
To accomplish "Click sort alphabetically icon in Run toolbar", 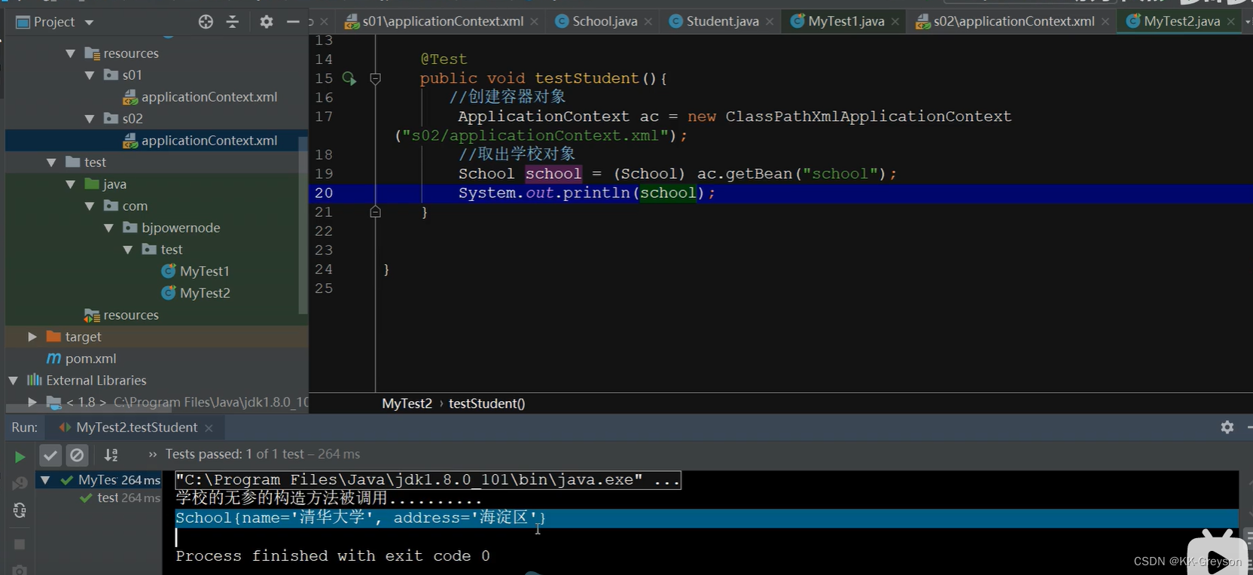I will [x=111, y=455].
